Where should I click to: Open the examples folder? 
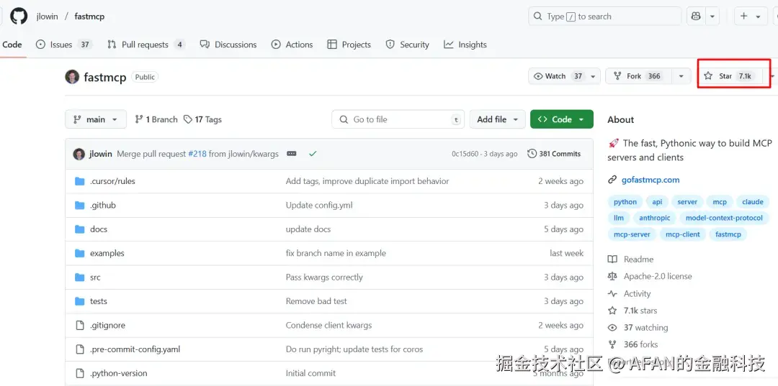coord(107,253)
